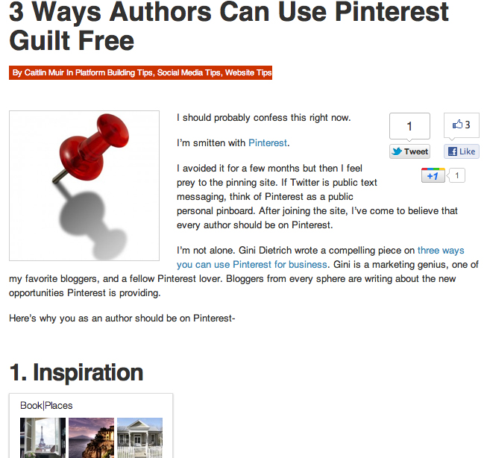Open the white cottage house thumbnail
Viewport: 487px width, 458px height.
point(139,437)
